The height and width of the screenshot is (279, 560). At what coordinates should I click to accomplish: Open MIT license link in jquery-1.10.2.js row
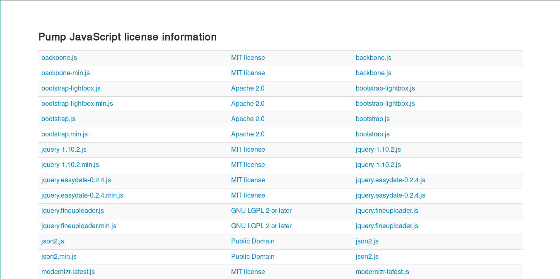tap(248, 150)
